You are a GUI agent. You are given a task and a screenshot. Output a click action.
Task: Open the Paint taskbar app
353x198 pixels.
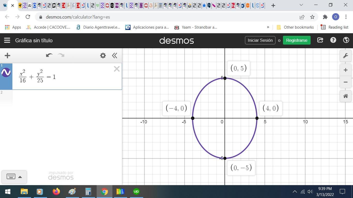[x=72, y=192]
